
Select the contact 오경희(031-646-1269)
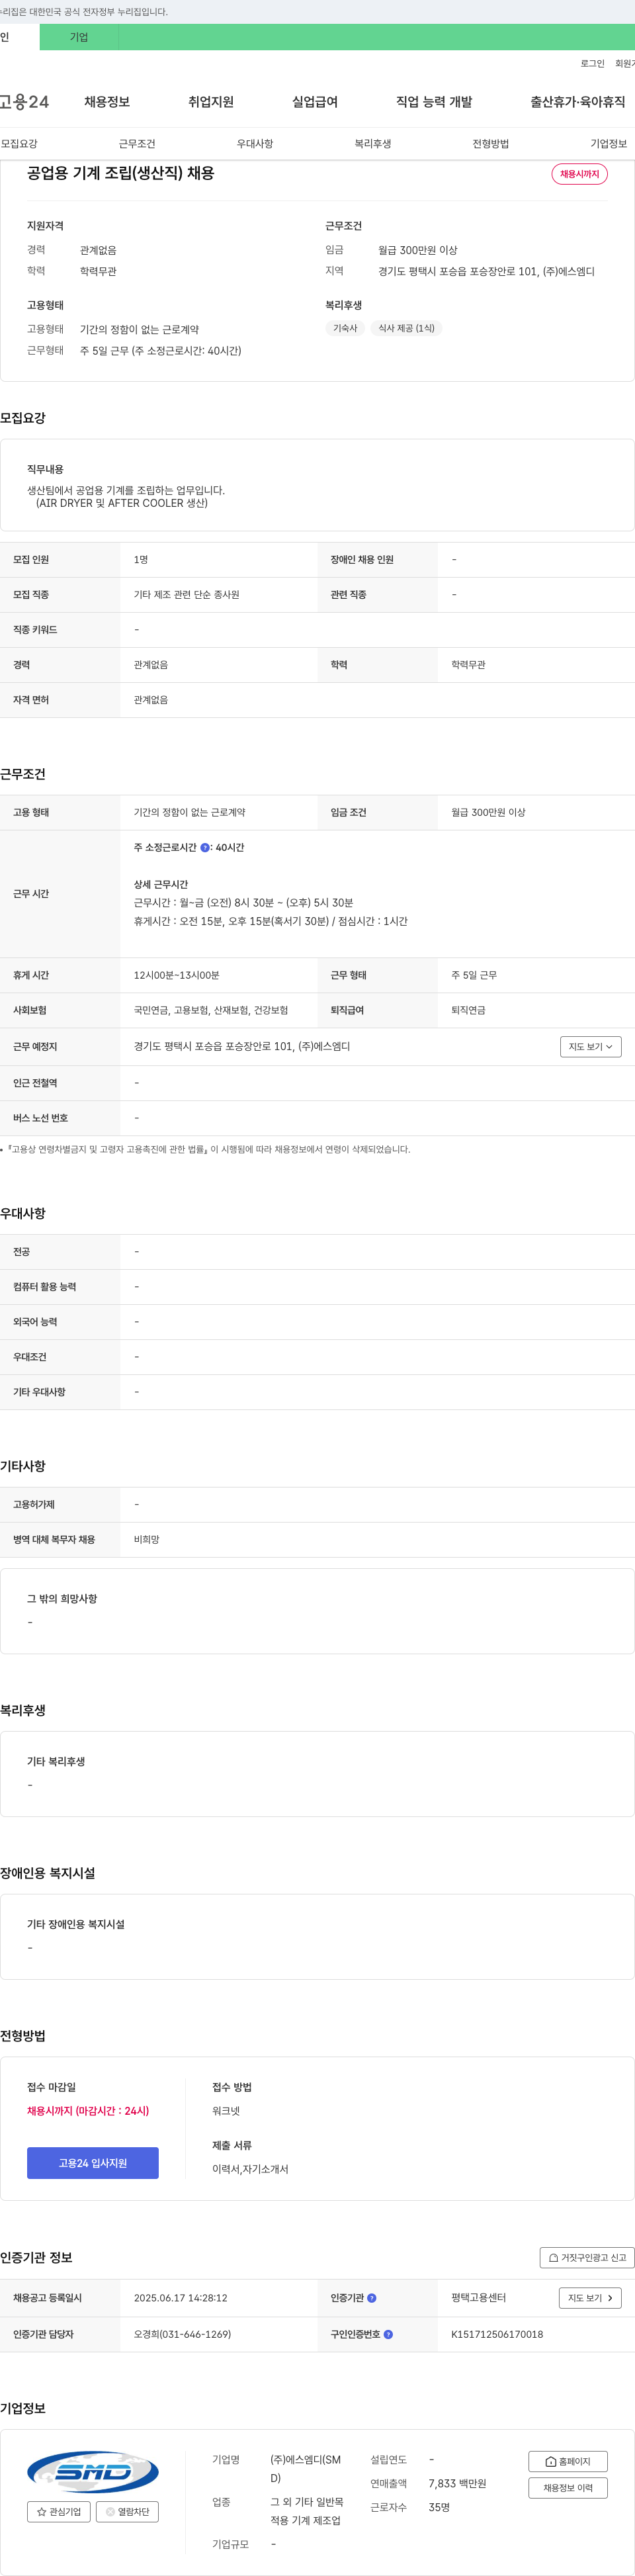(182, 2334)
